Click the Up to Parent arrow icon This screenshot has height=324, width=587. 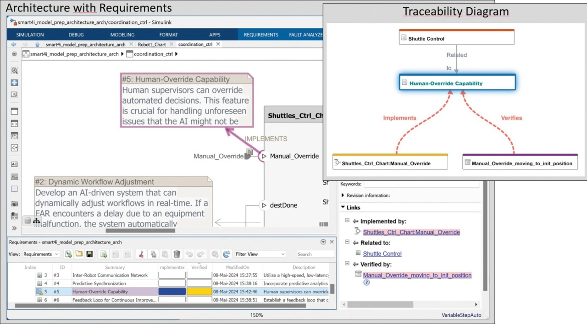point(37,44)
